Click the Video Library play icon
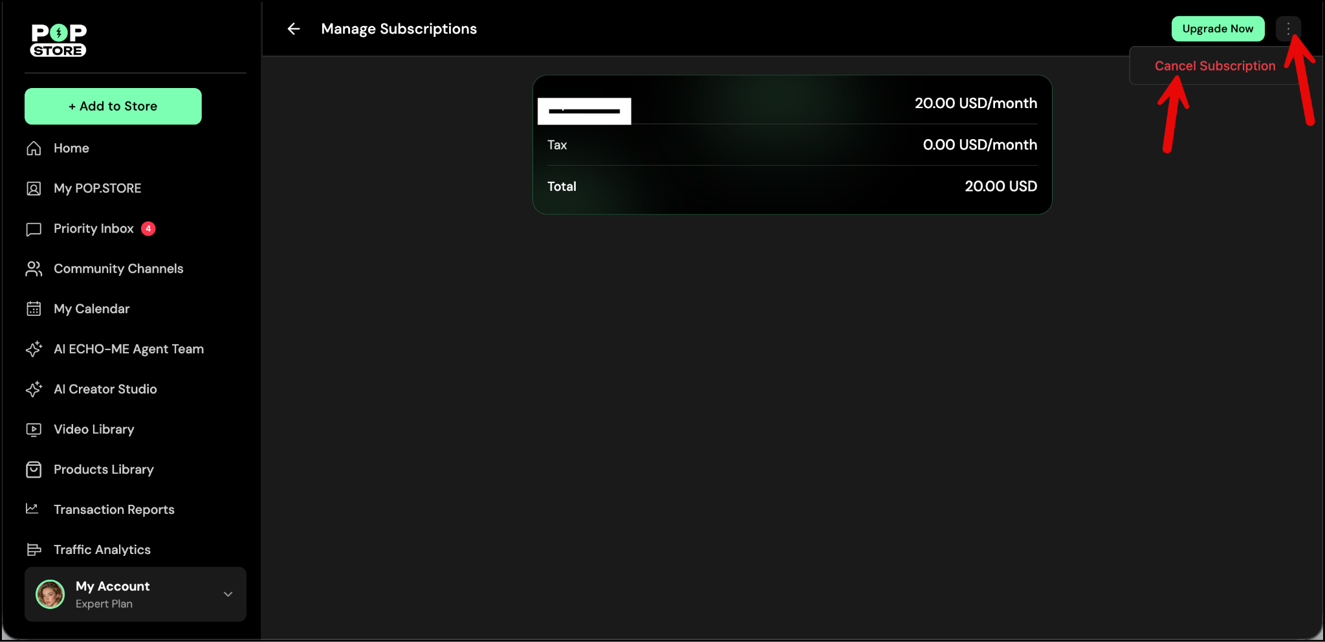 tap(34, 429)
